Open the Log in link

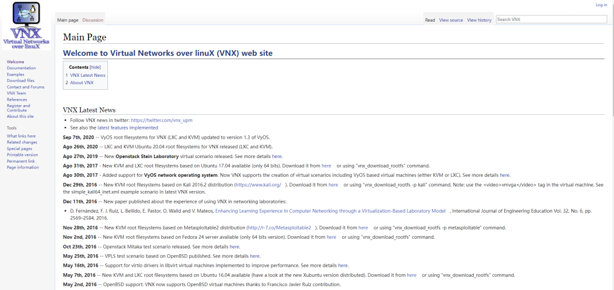601,5
